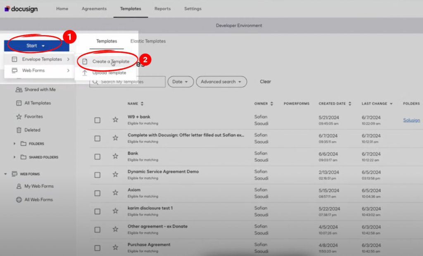Go to Shared with Me
The image size is (423, 256).
40,90
